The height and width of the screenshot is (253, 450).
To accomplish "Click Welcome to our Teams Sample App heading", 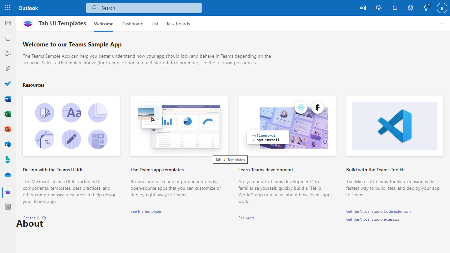I will (72, 44).
